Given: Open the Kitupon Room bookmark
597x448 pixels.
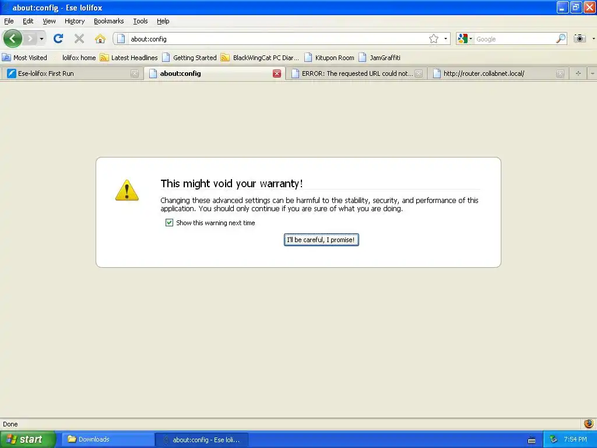Looking at the screenshot, I should pos(329,58).
